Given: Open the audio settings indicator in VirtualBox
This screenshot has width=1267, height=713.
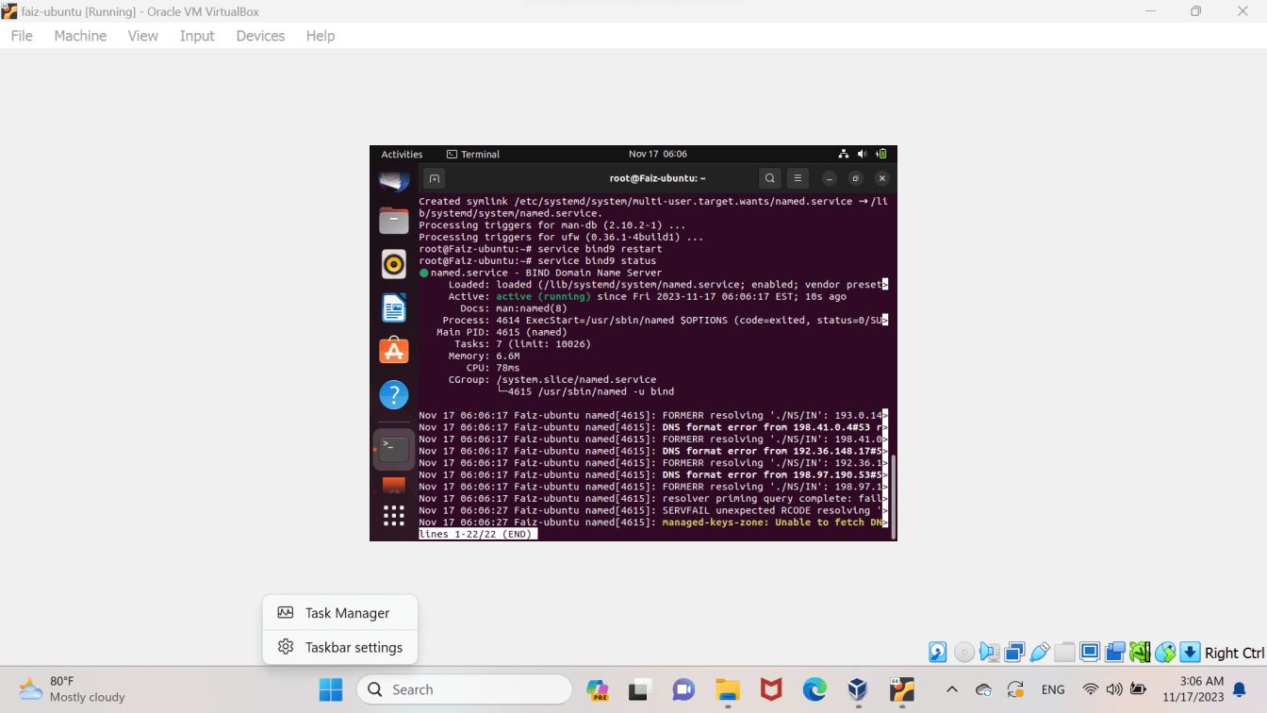Looking at the screenshot, I should (989, 652).
